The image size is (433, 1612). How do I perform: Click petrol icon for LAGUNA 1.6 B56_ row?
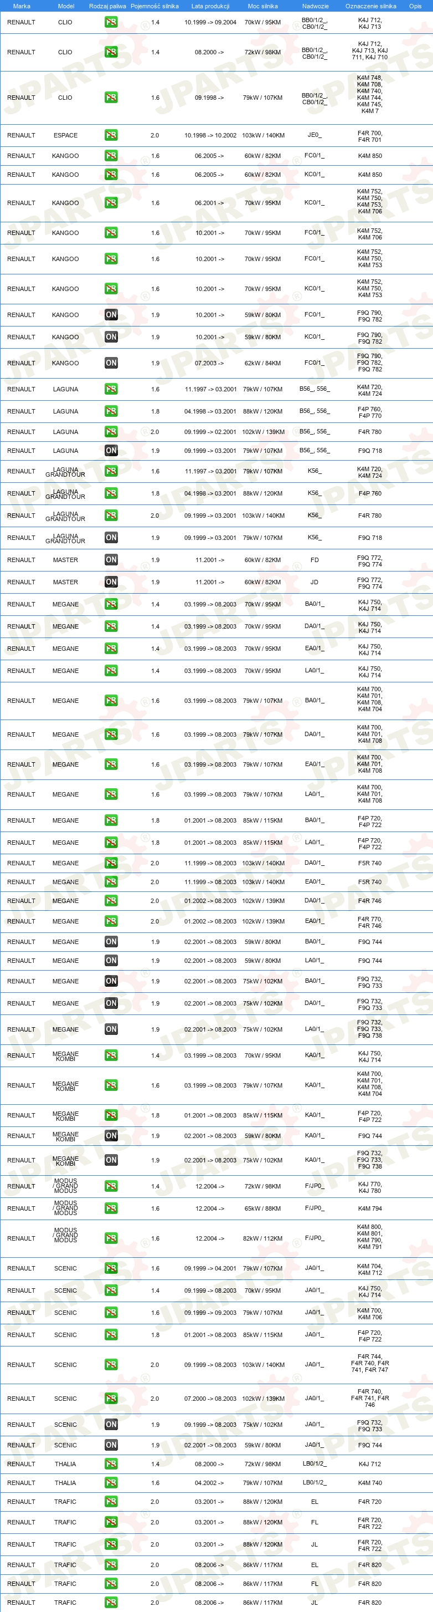tap(111, 389)
